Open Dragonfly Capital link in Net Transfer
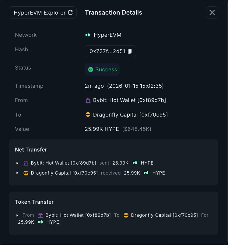This screenshot has width=228, height=245. click(x=64, y=173)
